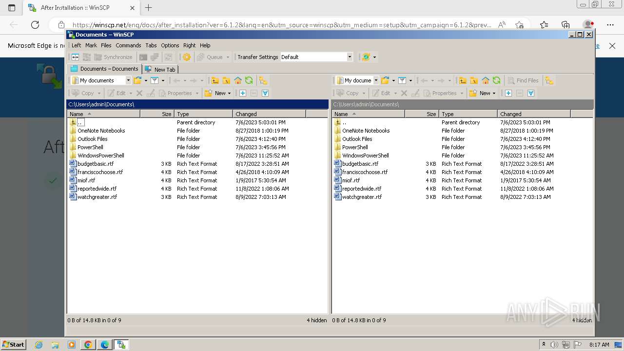
Task: Go to parent directory in right panel
Action: coord(463,80)
